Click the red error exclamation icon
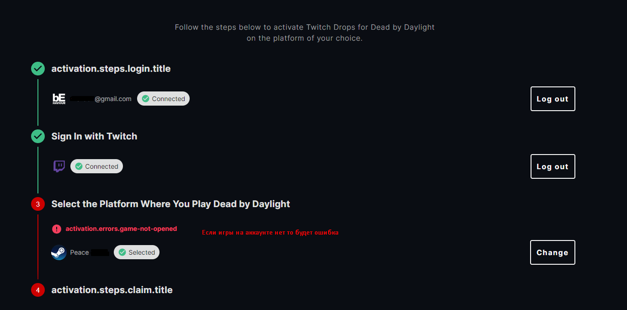 coord(57,229)
